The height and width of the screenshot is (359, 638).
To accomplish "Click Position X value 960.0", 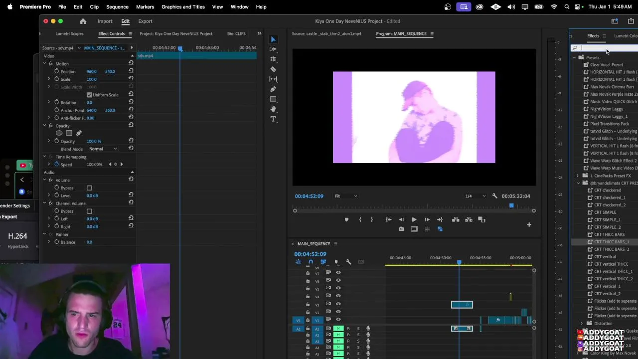I will tap(91, 71).
